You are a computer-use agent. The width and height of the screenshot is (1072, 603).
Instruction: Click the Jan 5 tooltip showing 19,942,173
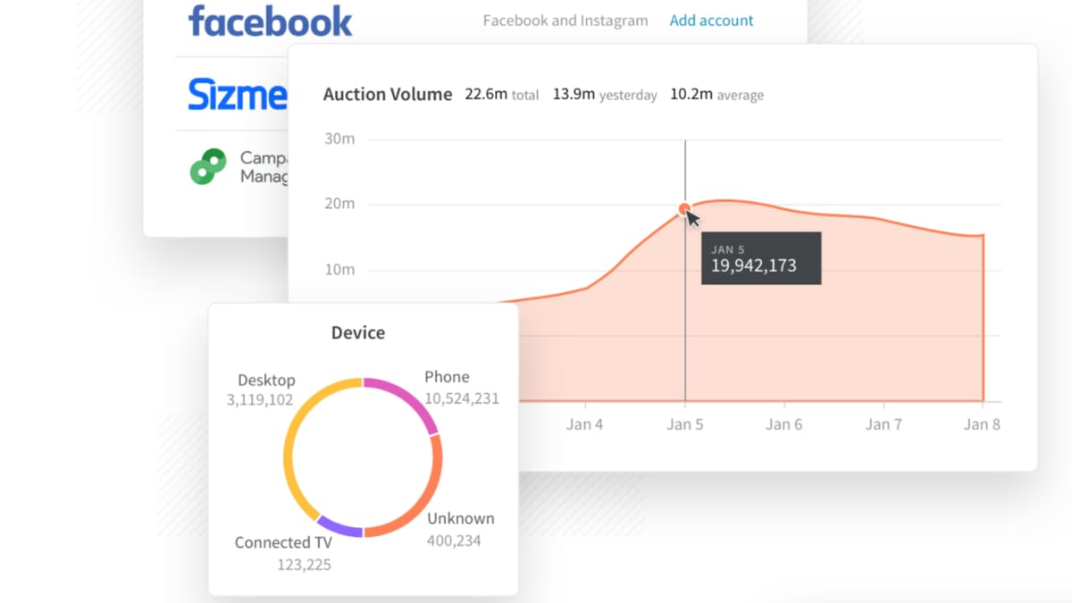coord(761,257)
